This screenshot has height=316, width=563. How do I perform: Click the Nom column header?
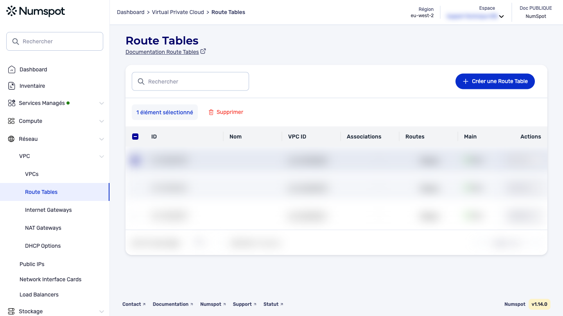(x=235, y=137)
